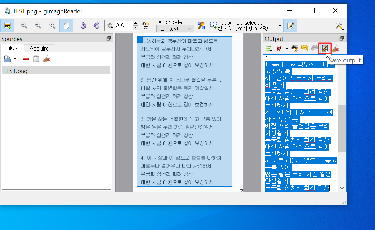Click output line starting with '3. 가를 하늘'

(x=301, y=160)
